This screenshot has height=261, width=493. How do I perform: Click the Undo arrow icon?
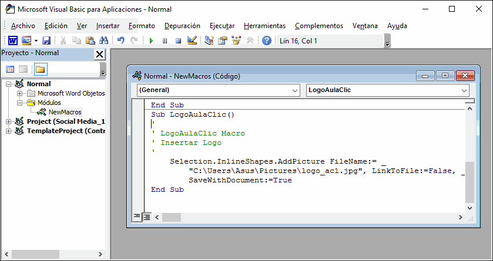(x=120, y=40)
